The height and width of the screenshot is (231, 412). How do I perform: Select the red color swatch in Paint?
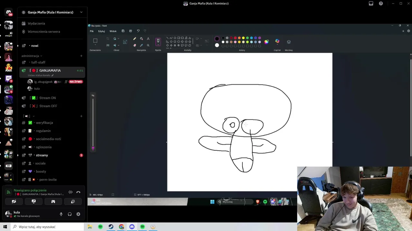tap(235, 38)
